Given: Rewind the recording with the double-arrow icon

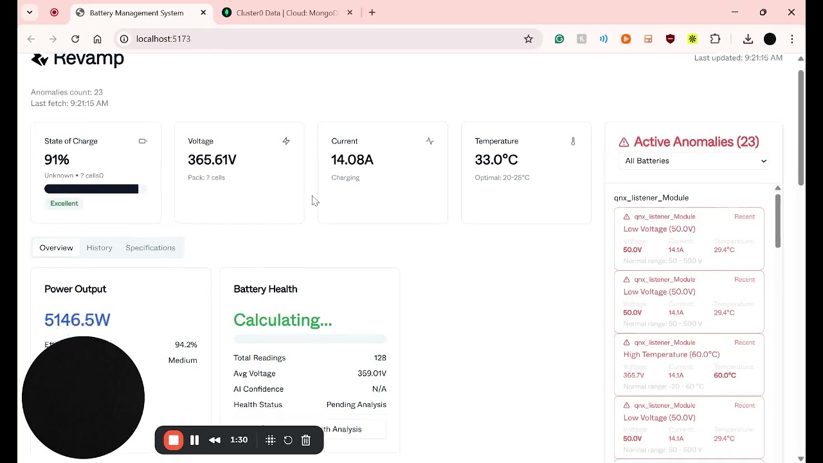Looking at the screenshot, I should pos(215,440).
